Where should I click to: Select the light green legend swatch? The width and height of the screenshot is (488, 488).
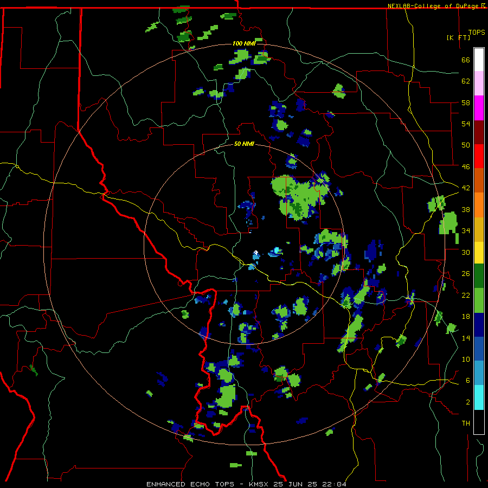pyautogui.click(x=479, y=300)
